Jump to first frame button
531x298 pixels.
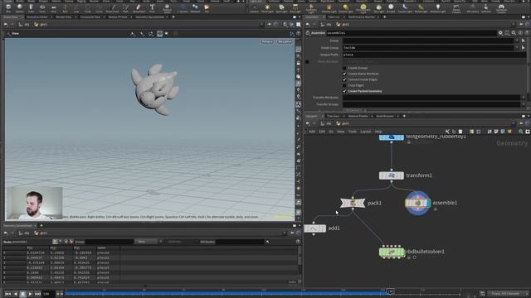click(8, 294)
